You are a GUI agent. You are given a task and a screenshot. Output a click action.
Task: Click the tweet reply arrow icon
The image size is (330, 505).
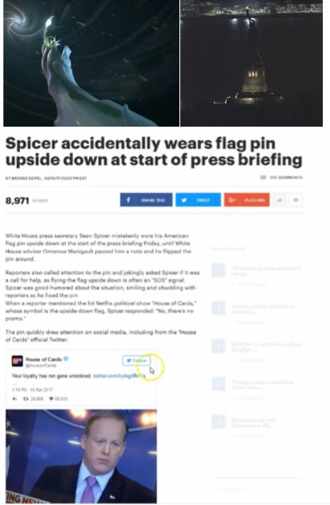pyautogui.click(x=14, y=398)
